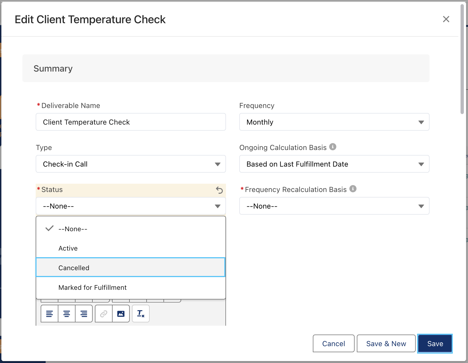This screenshot has width=468, height=363.
Task: Click the Cancel button
Action: [x=334, y=343]
